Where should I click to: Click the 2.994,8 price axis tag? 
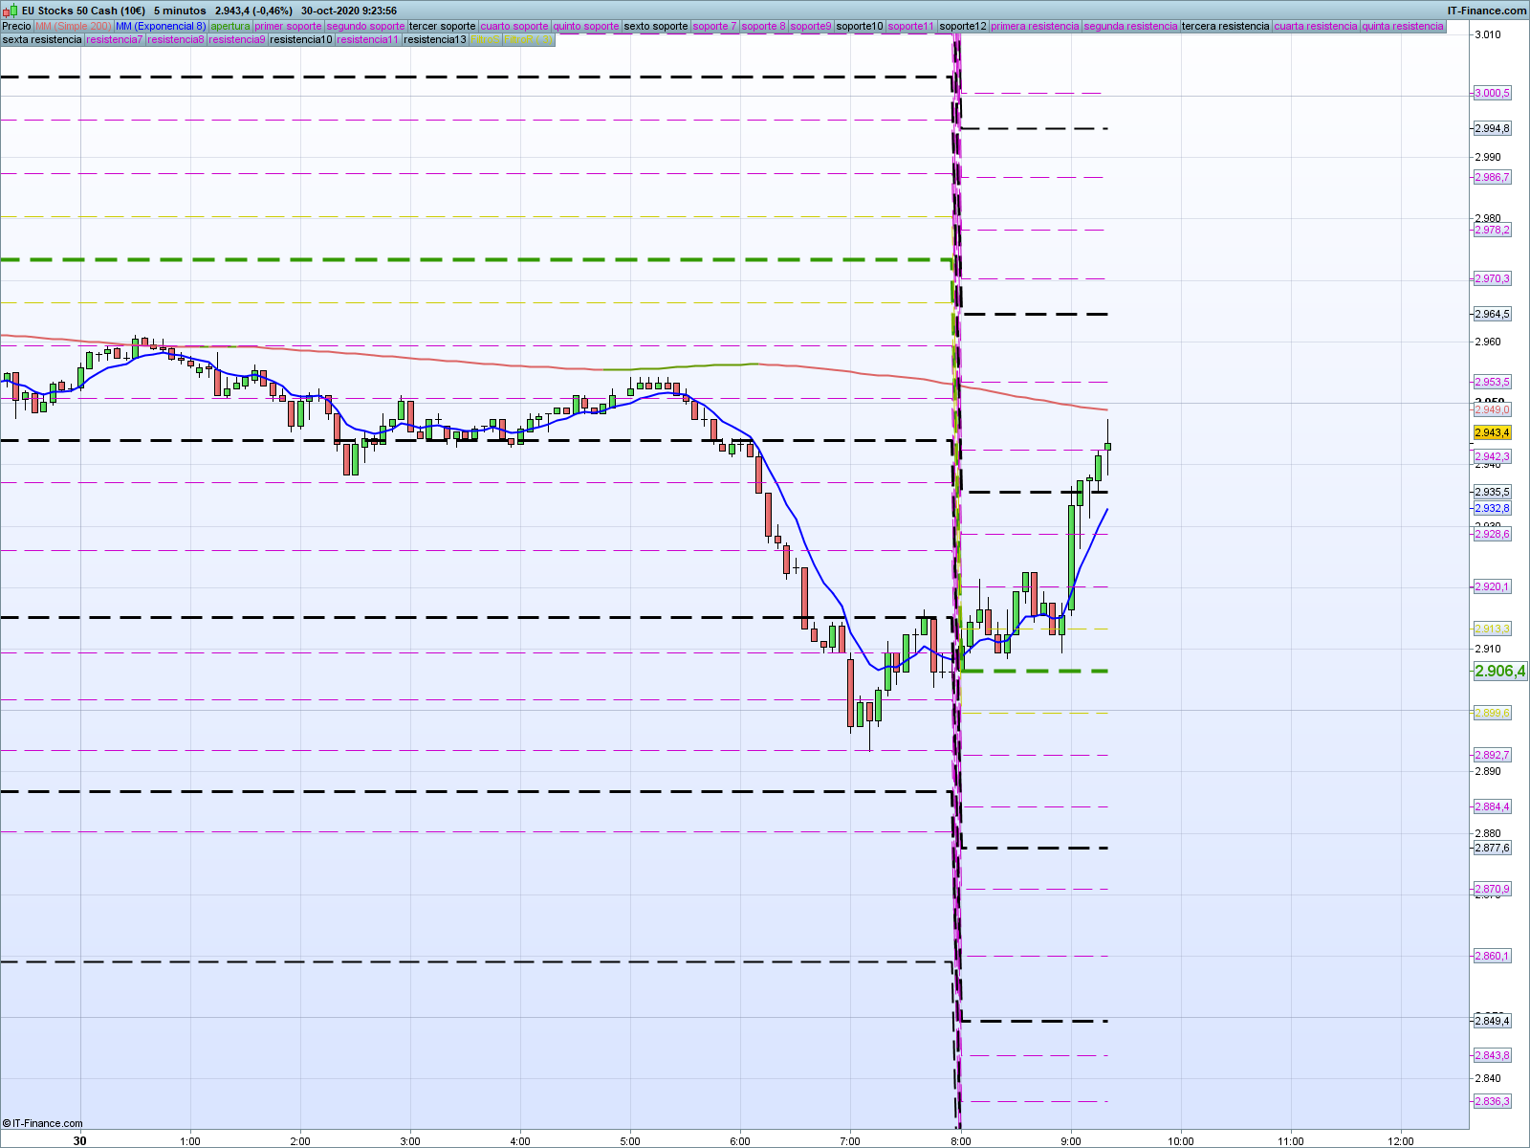tap(1492, 128)
